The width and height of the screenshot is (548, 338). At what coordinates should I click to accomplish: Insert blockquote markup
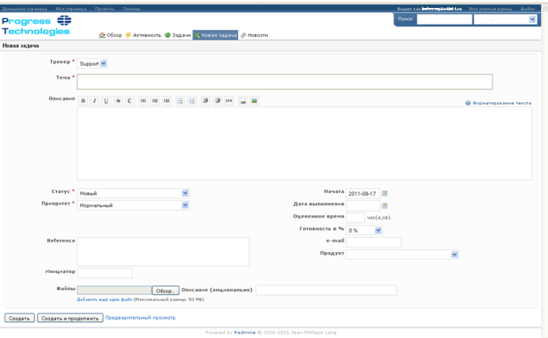point(205,101)
